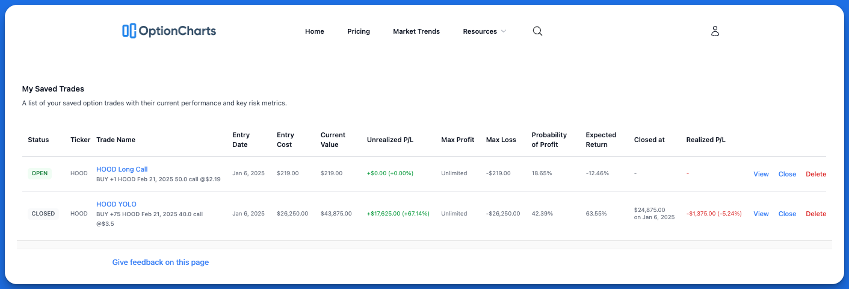The image size is (849, 289).
Task: Close the HOOD Long Call position
Action: [x=787, y=174]
